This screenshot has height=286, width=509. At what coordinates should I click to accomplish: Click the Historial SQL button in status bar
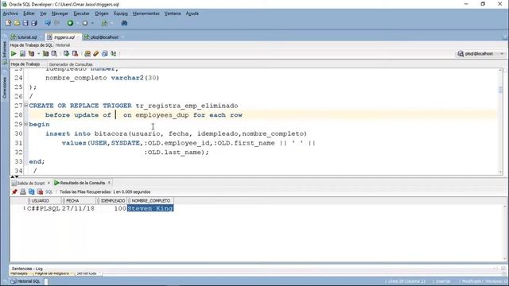click(25, 281)
